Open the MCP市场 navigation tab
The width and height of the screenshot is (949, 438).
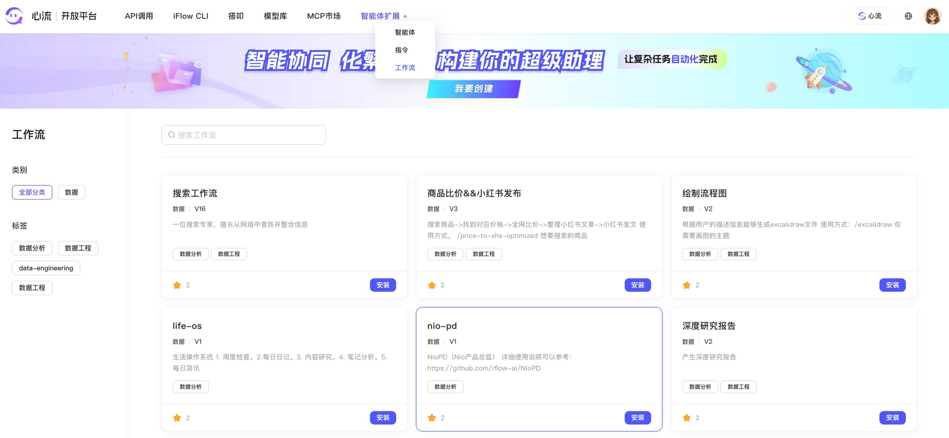point(324,16)
